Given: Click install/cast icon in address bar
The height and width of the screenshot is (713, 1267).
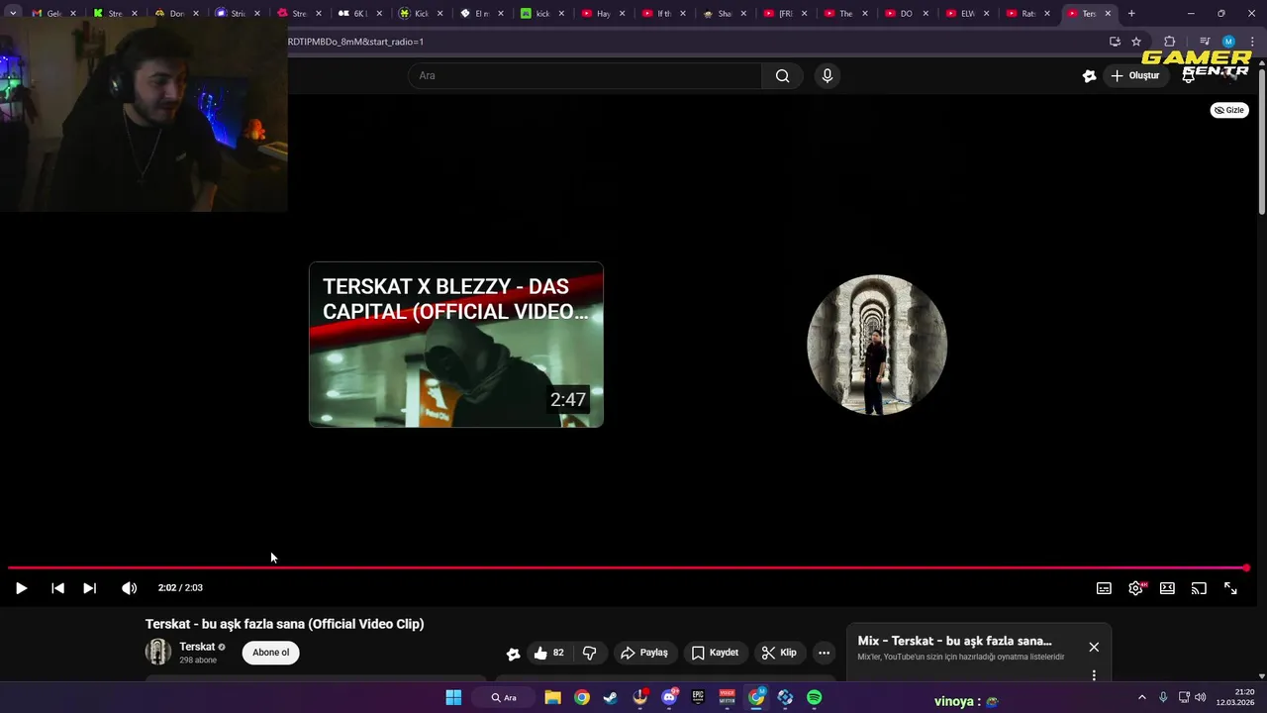Looking at the screenshot, I should point(1115,42).
